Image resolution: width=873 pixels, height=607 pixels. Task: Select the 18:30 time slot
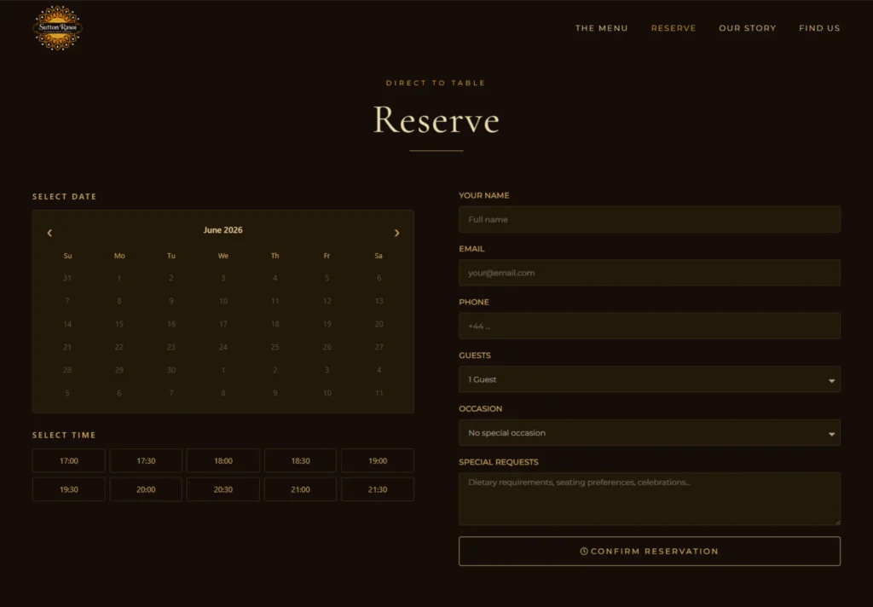point(300,461)
